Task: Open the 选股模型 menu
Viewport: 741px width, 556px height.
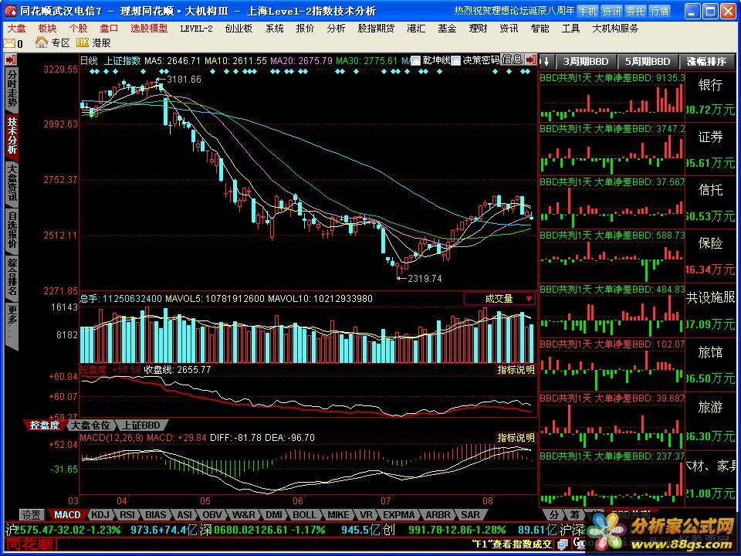Action: 149,29
